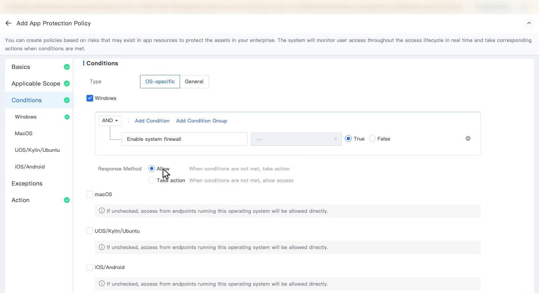Click the Response Method label
Screen dimensions: 539x293
120,169
